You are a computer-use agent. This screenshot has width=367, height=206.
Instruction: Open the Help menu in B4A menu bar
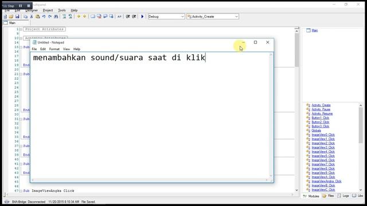pyautogui.click(x=74, y=10)
